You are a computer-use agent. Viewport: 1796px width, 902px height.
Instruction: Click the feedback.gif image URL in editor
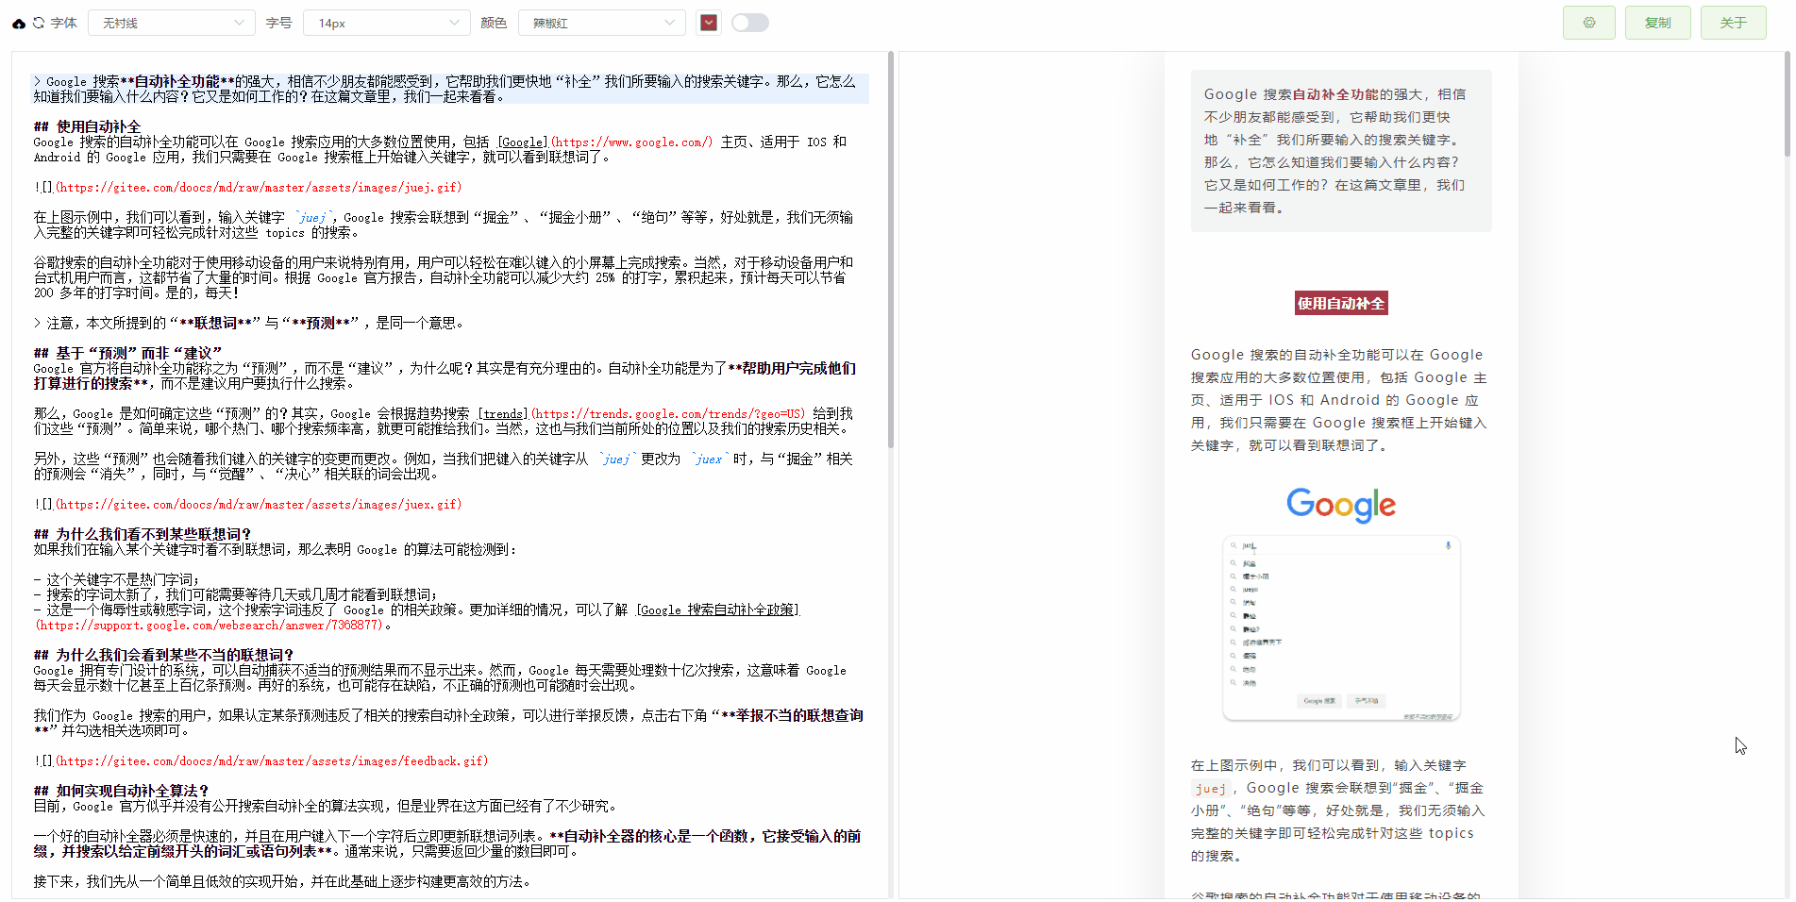pos(272,761)
